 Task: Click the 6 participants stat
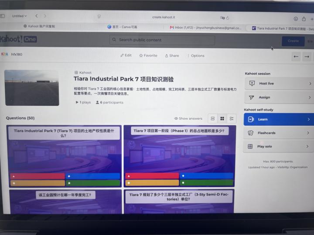pyautogui.click(x=109, y=102)
